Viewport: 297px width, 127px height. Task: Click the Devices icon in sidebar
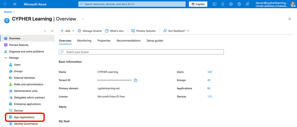11,111
